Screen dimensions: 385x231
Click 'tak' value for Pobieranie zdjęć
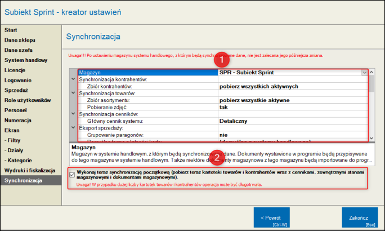tap(223, 107)
